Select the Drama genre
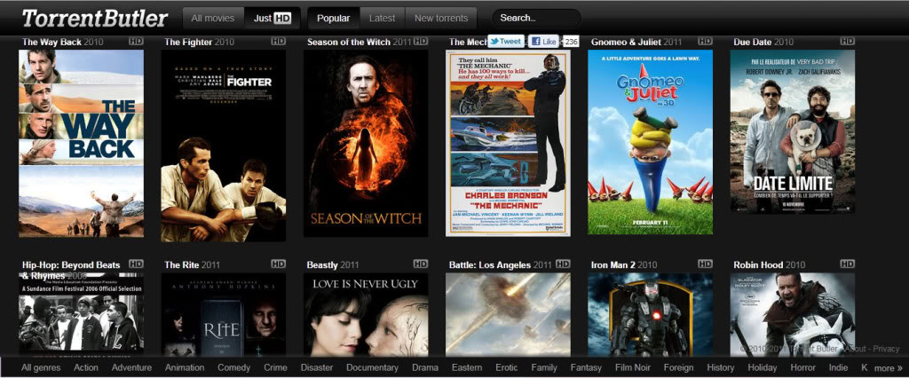This screenshot has height=378, width=909. [425, 367]
